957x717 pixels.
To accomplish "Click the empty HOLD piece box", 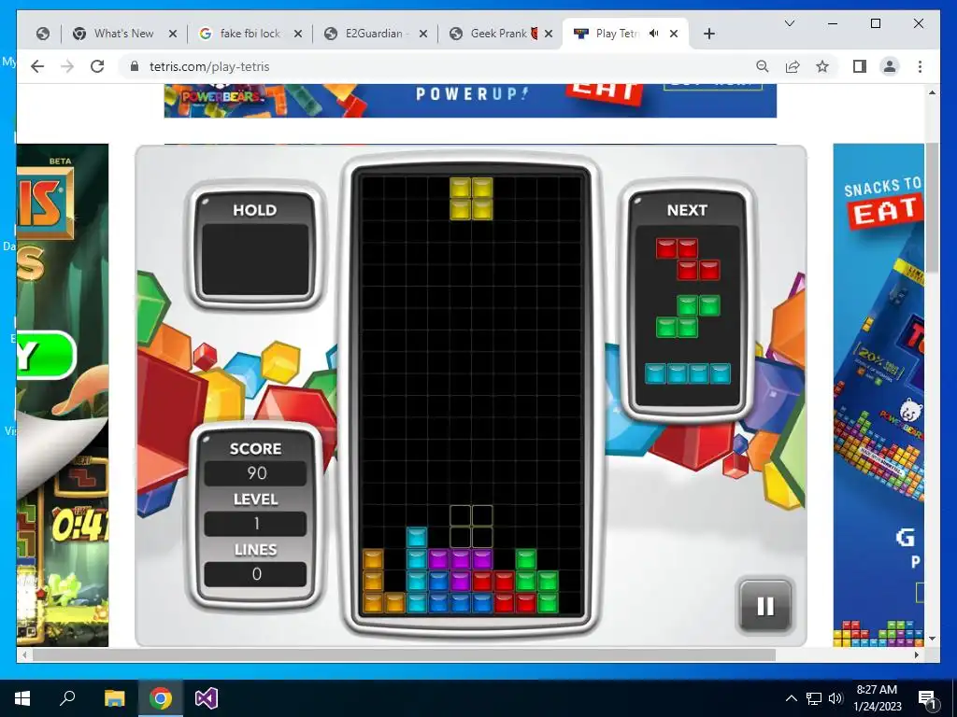I will click(255, 260).
